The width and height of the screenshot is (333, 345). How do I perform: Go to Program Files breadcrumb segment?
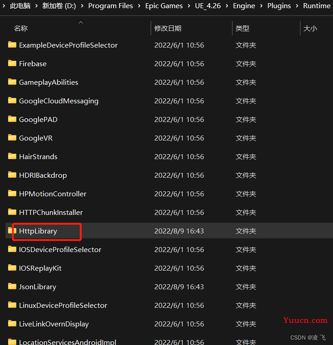[110, 6]
